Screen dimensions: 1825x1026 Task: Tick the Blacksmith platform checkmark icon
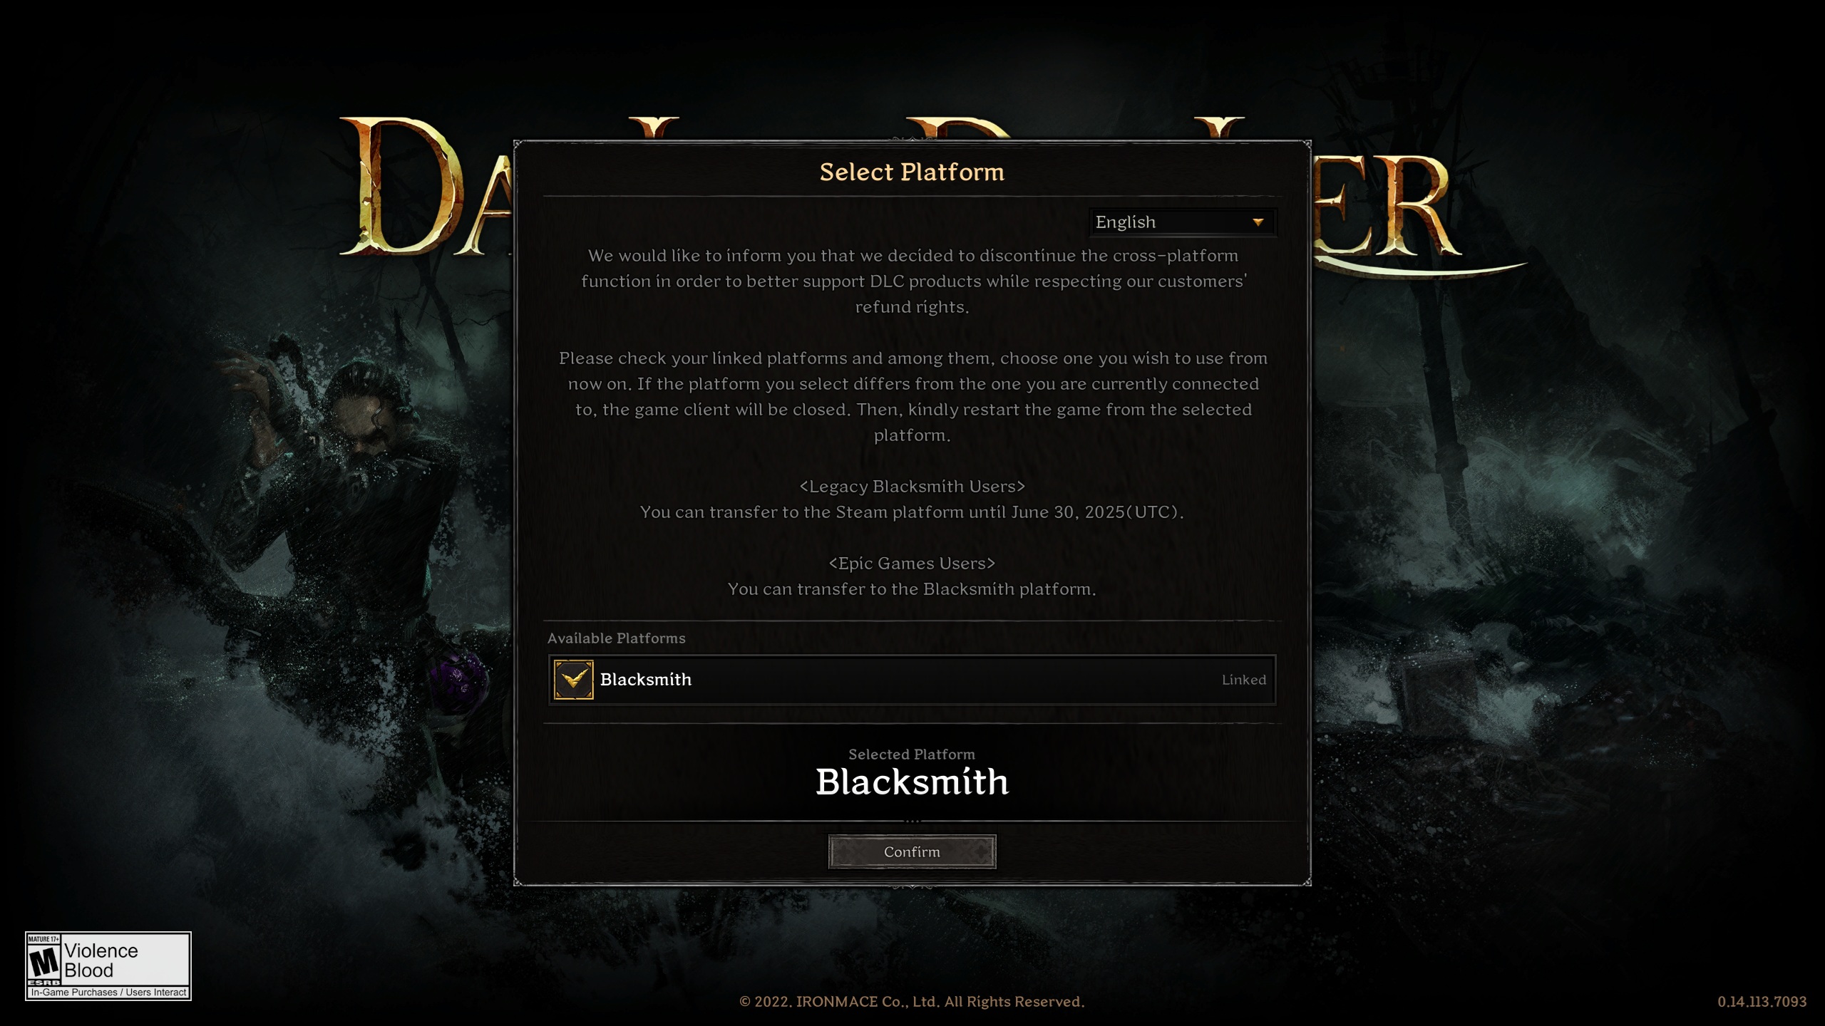click(x=573, y=680)
